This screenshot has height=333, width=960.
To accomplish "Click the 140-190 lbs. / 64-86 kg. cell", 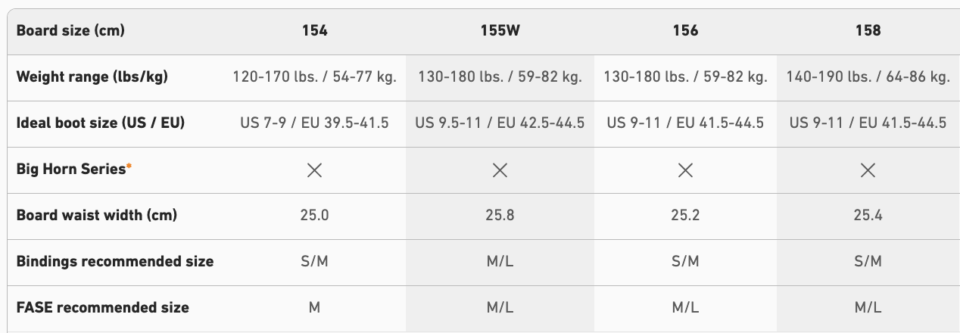I will point(868,77).
